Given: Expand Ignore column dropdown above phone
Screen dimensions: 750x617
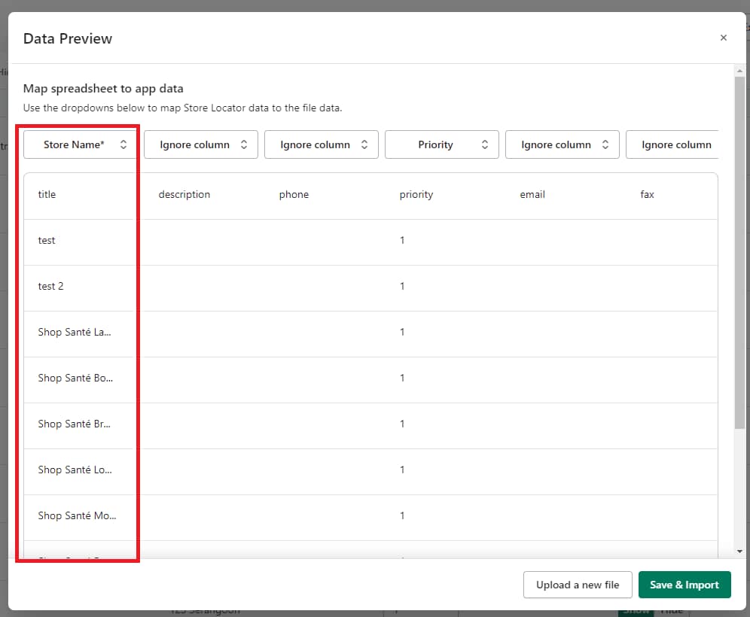Looking at the screenshot, I should pos(322,144).
